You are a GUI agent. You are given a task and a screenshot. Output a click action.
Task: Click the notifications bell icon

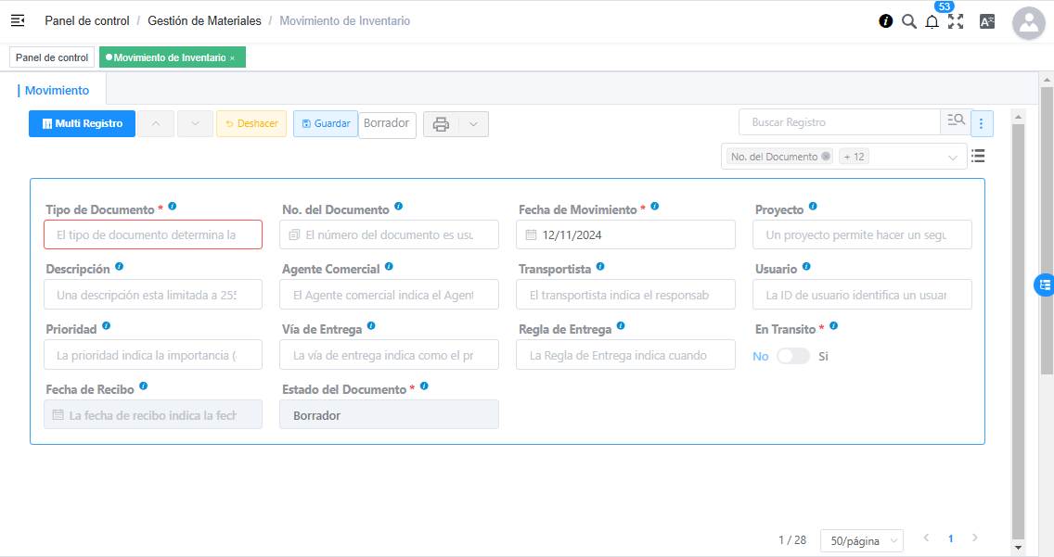(932, 21)
